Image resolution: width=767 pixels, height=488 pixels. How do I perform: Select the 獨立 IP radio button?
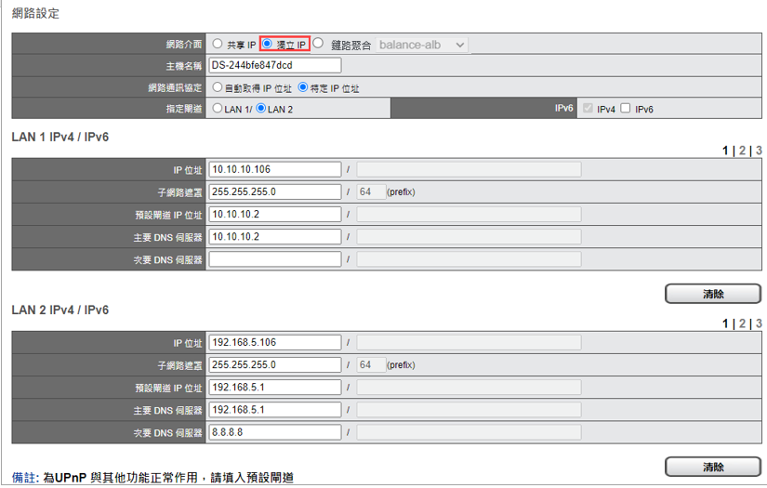(x=268, y=44)
